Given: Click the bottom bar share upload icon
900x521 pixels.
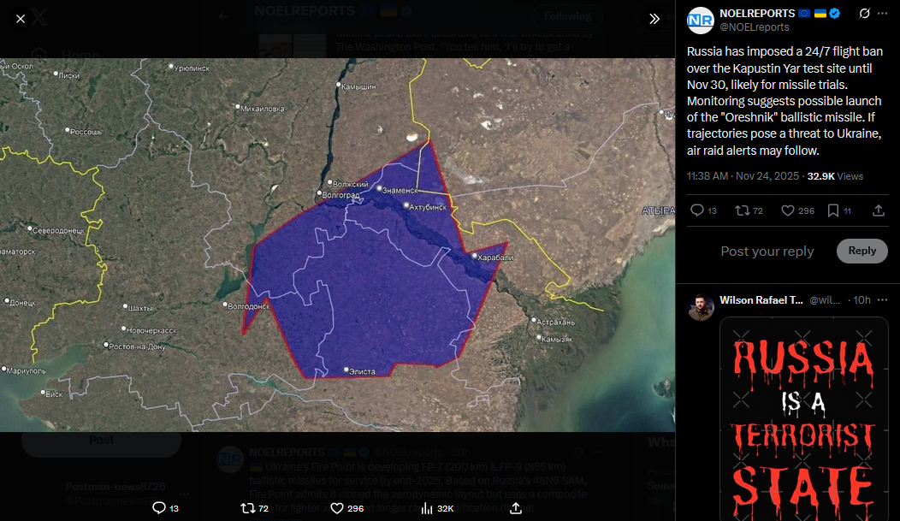Looking at the screenshot, I should 515,508.
